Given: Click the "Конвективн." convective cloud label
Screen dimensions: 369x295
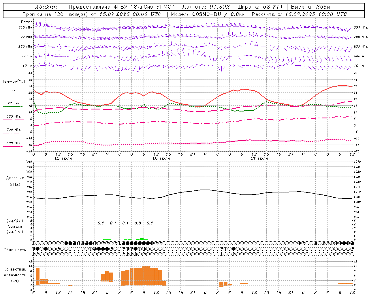Looking at the screenshot, I should point(15,269).
